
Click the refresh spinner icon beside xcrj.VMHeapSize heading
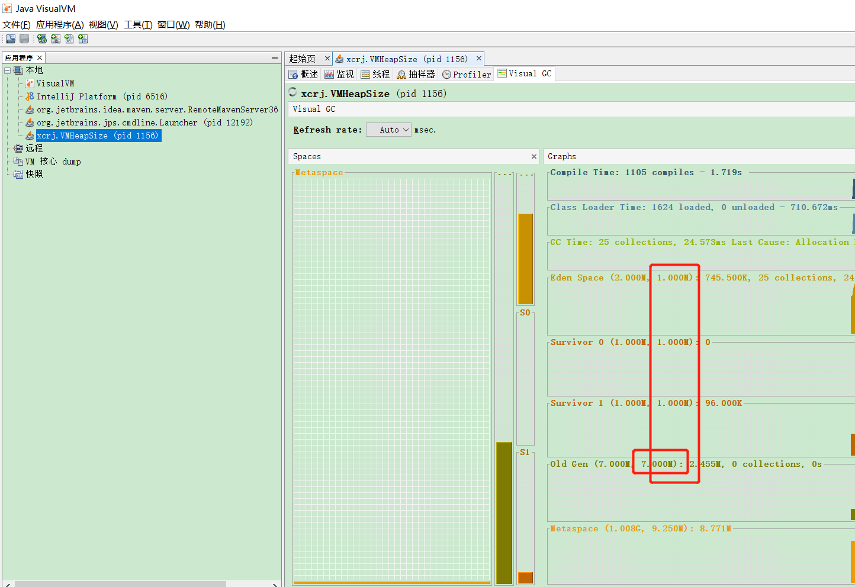[x=292, y=92]
